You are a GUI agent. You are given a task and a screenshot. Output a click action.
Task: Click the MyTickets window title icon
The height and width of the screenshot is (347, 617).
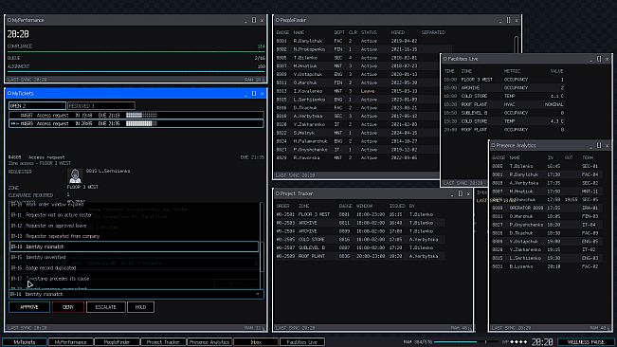pos(9,94)
